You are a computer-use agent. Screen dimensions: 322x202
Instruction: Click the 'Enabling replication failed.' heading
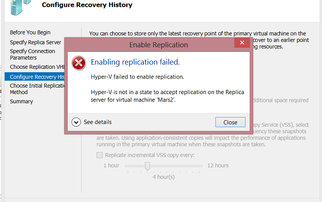coord(135,62)
